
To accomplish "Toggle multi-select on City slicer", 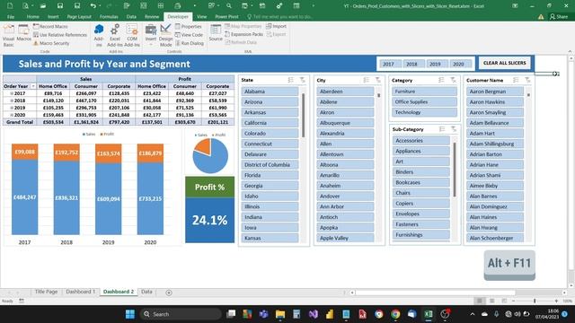I will 367,80.
